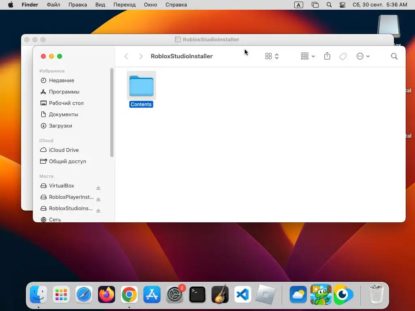Select VirtualBox volume in sidebar
Viewport: 415px width, 311px height.
(62, 185)
